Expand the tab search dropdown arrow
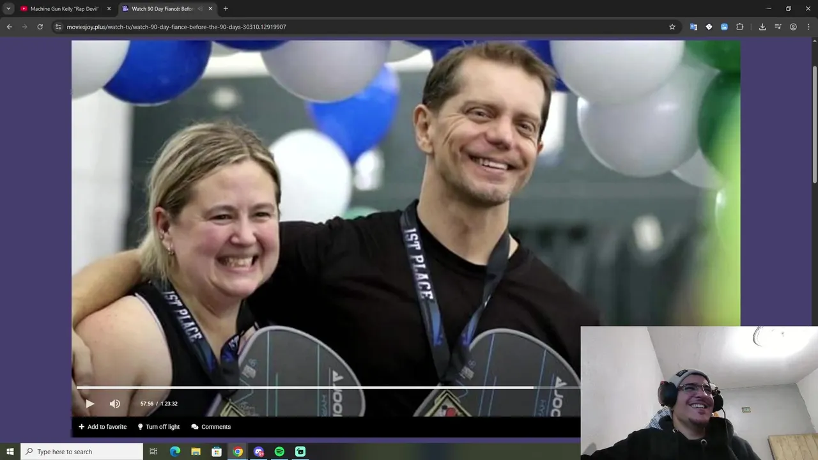818x460 pixels. coord(8,9)
